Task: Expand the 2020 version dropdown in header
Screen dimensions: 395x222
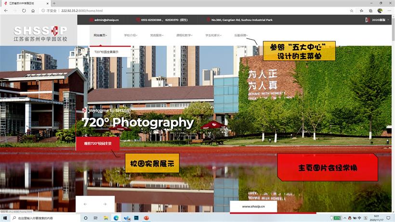Action: (x=377, y=20)
